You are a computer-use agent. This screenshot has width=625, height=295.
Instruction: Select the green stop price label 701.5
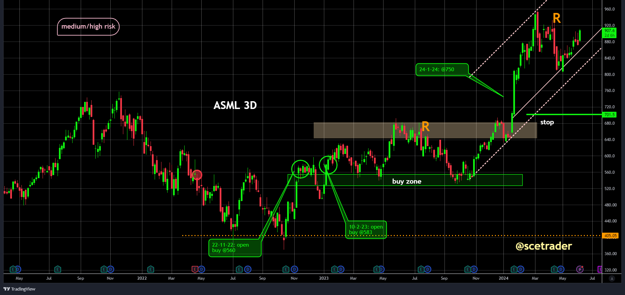[x=609, y=115]
